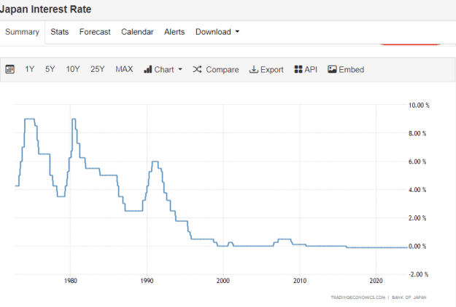Click the 6.00 % axis label
This screenshot has height=307, width=456.
point(417,162)
